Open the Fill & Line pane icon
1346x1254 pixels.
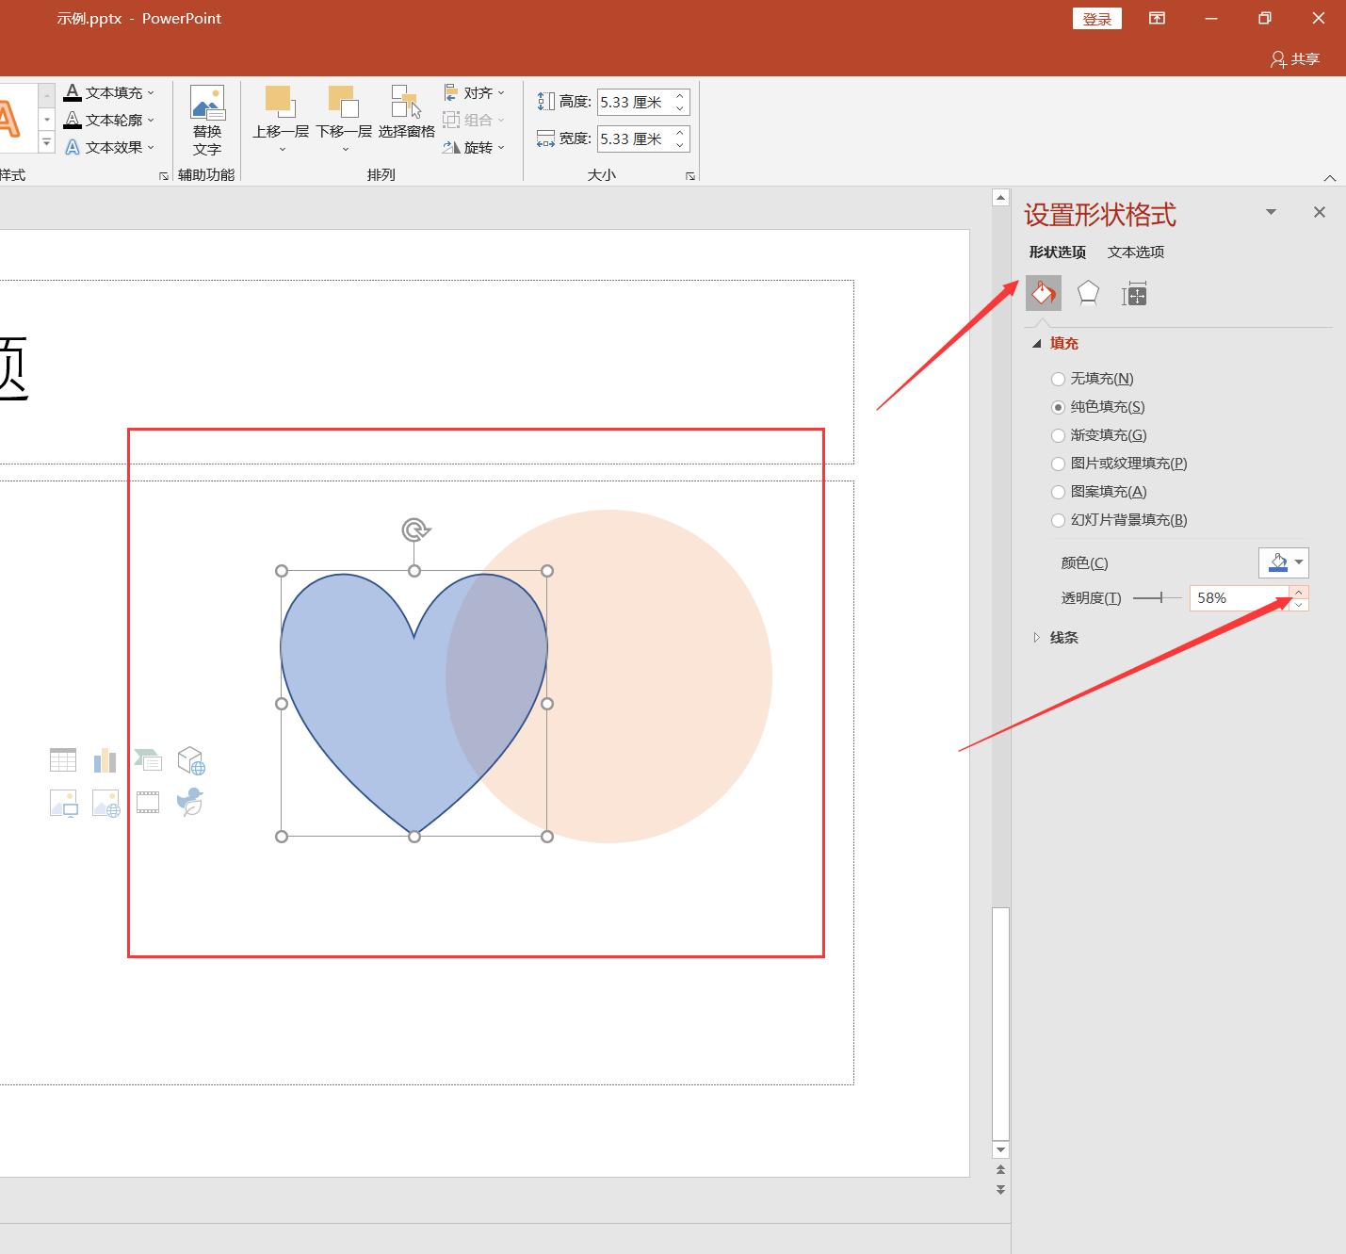click(1044, 293)
